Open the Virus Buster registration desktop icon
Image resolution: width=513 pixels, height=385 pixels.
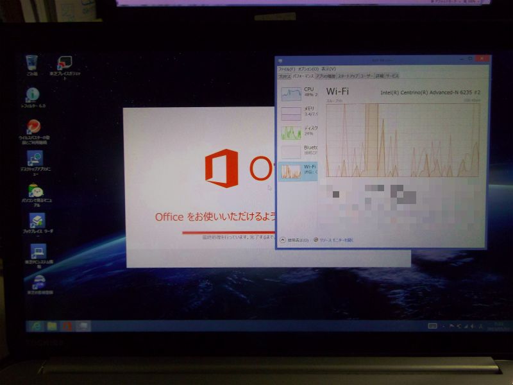(x=34, y=132)
